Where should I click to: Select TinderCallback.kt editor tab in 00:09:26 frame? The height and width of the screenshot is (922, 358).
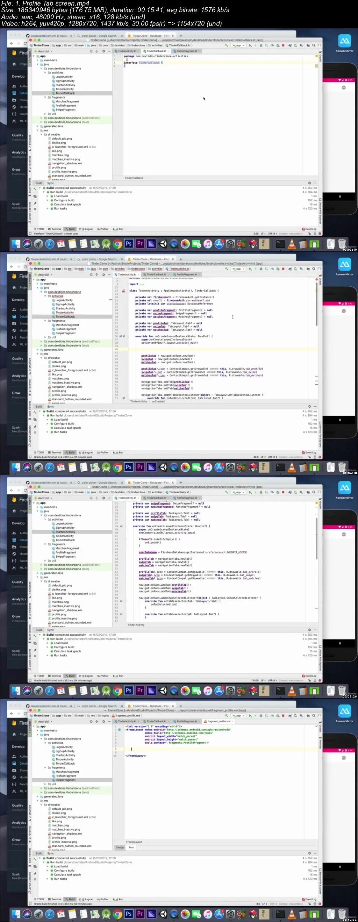pos(156,498)
